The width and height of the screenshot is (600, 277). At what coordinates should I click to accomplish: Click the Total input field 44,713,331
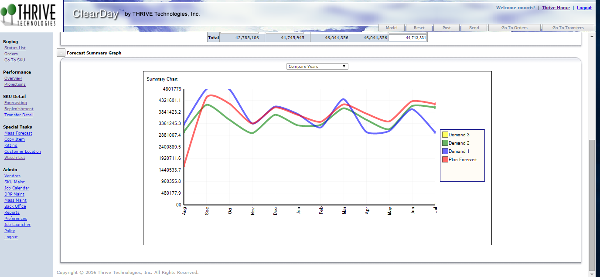[x=408, y=38]
